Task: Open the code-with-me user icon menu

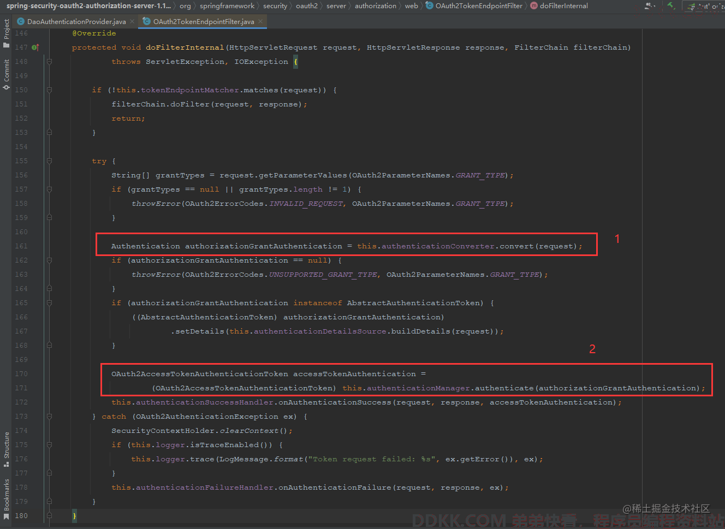Action: pyautogui.click(x=650, y=6)
